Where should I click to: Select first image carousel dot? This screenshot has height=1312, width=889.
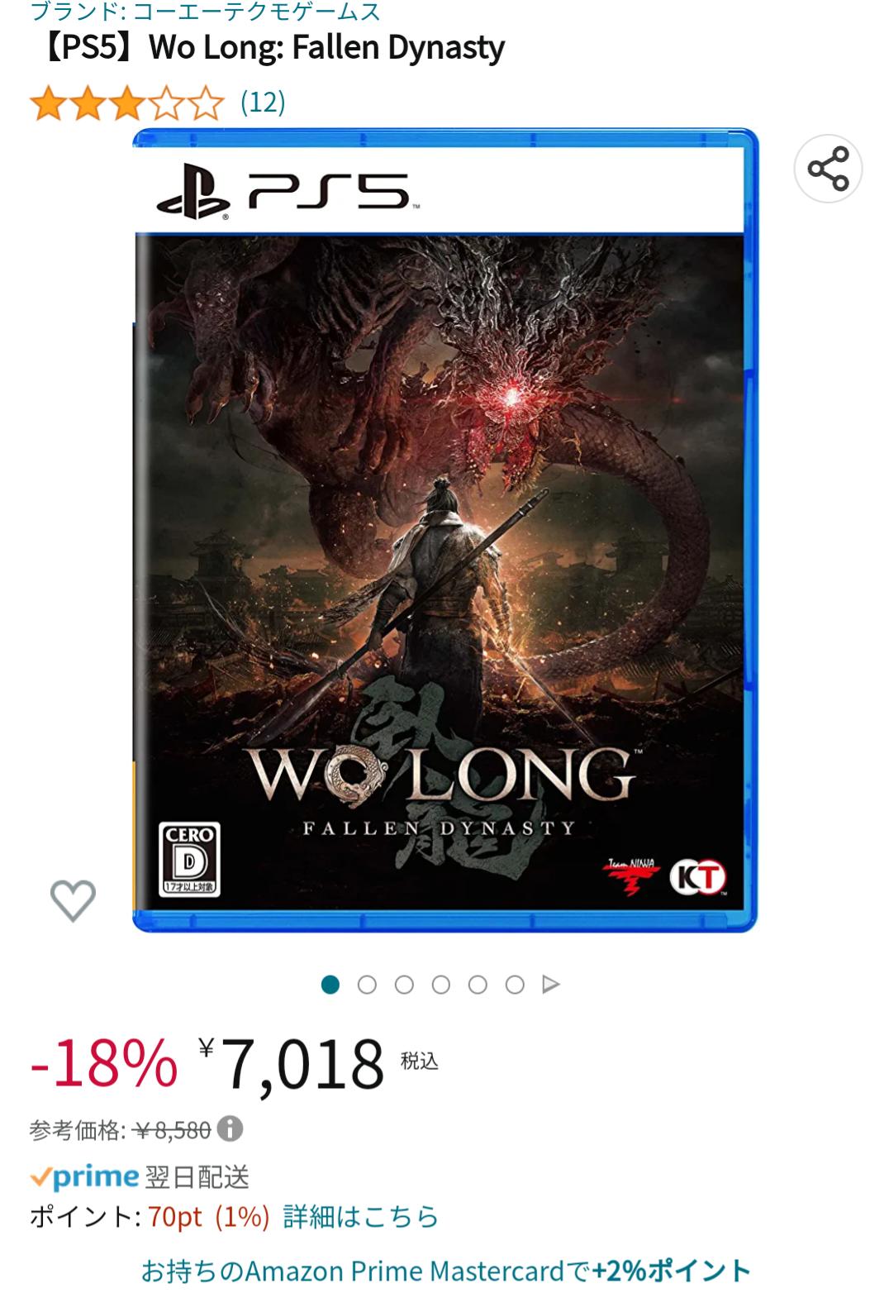pyautogui.click(x=330, y=984)
